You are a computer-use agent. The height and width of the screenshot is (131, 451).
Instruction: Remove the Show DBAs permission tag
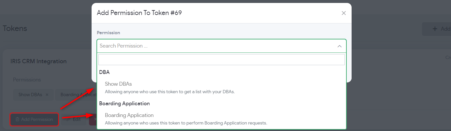pos(47,95)
